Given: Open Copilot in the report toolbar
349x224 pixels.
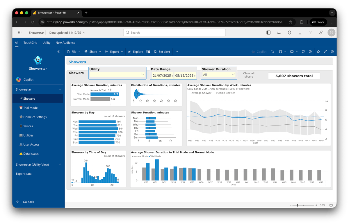Looking at the screenshot, I should click(259, 51).
